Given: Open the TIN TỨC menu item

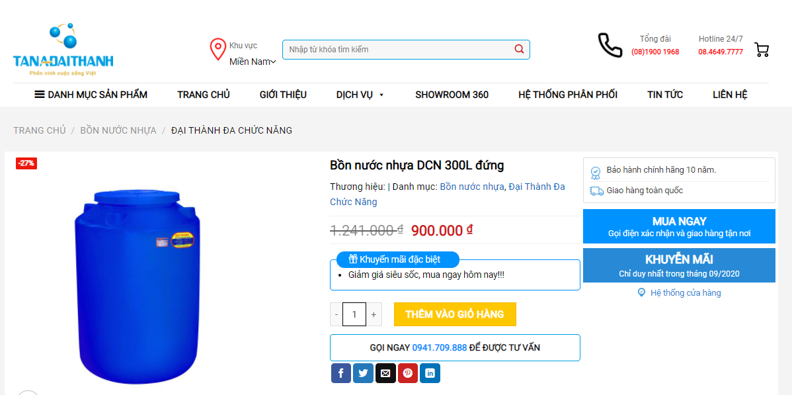Looking at the screenshot, I should tap(664, 95).
